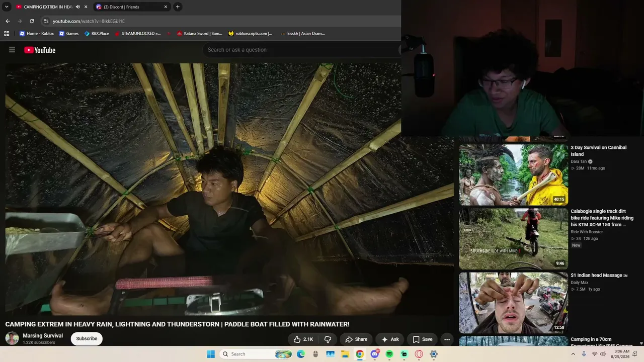This screenshot has height=362, width=644.
Task: Open Spotify from the taskbar
Action: tap(389, 354)
